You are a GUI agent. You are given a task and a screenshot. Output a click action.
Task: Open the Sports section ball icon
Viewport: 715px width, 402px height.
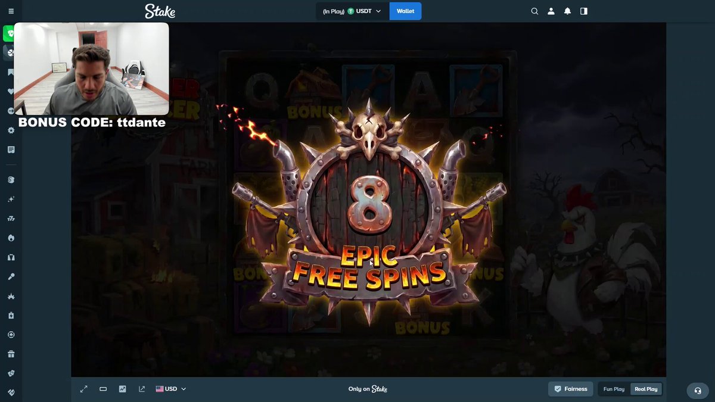(x=10, y=52)
